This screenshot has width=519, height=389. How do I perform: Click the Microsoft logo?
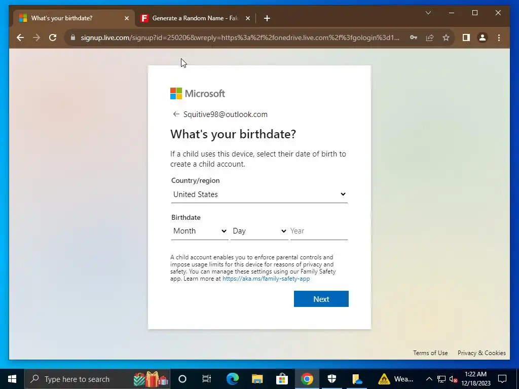pyautogui.click(x=198, y=94)
